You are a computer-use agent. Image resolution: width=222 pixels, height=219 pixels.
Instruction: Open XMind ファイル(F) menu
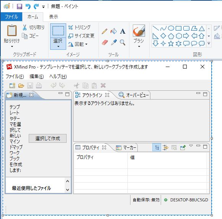click(x=15, y=77)
